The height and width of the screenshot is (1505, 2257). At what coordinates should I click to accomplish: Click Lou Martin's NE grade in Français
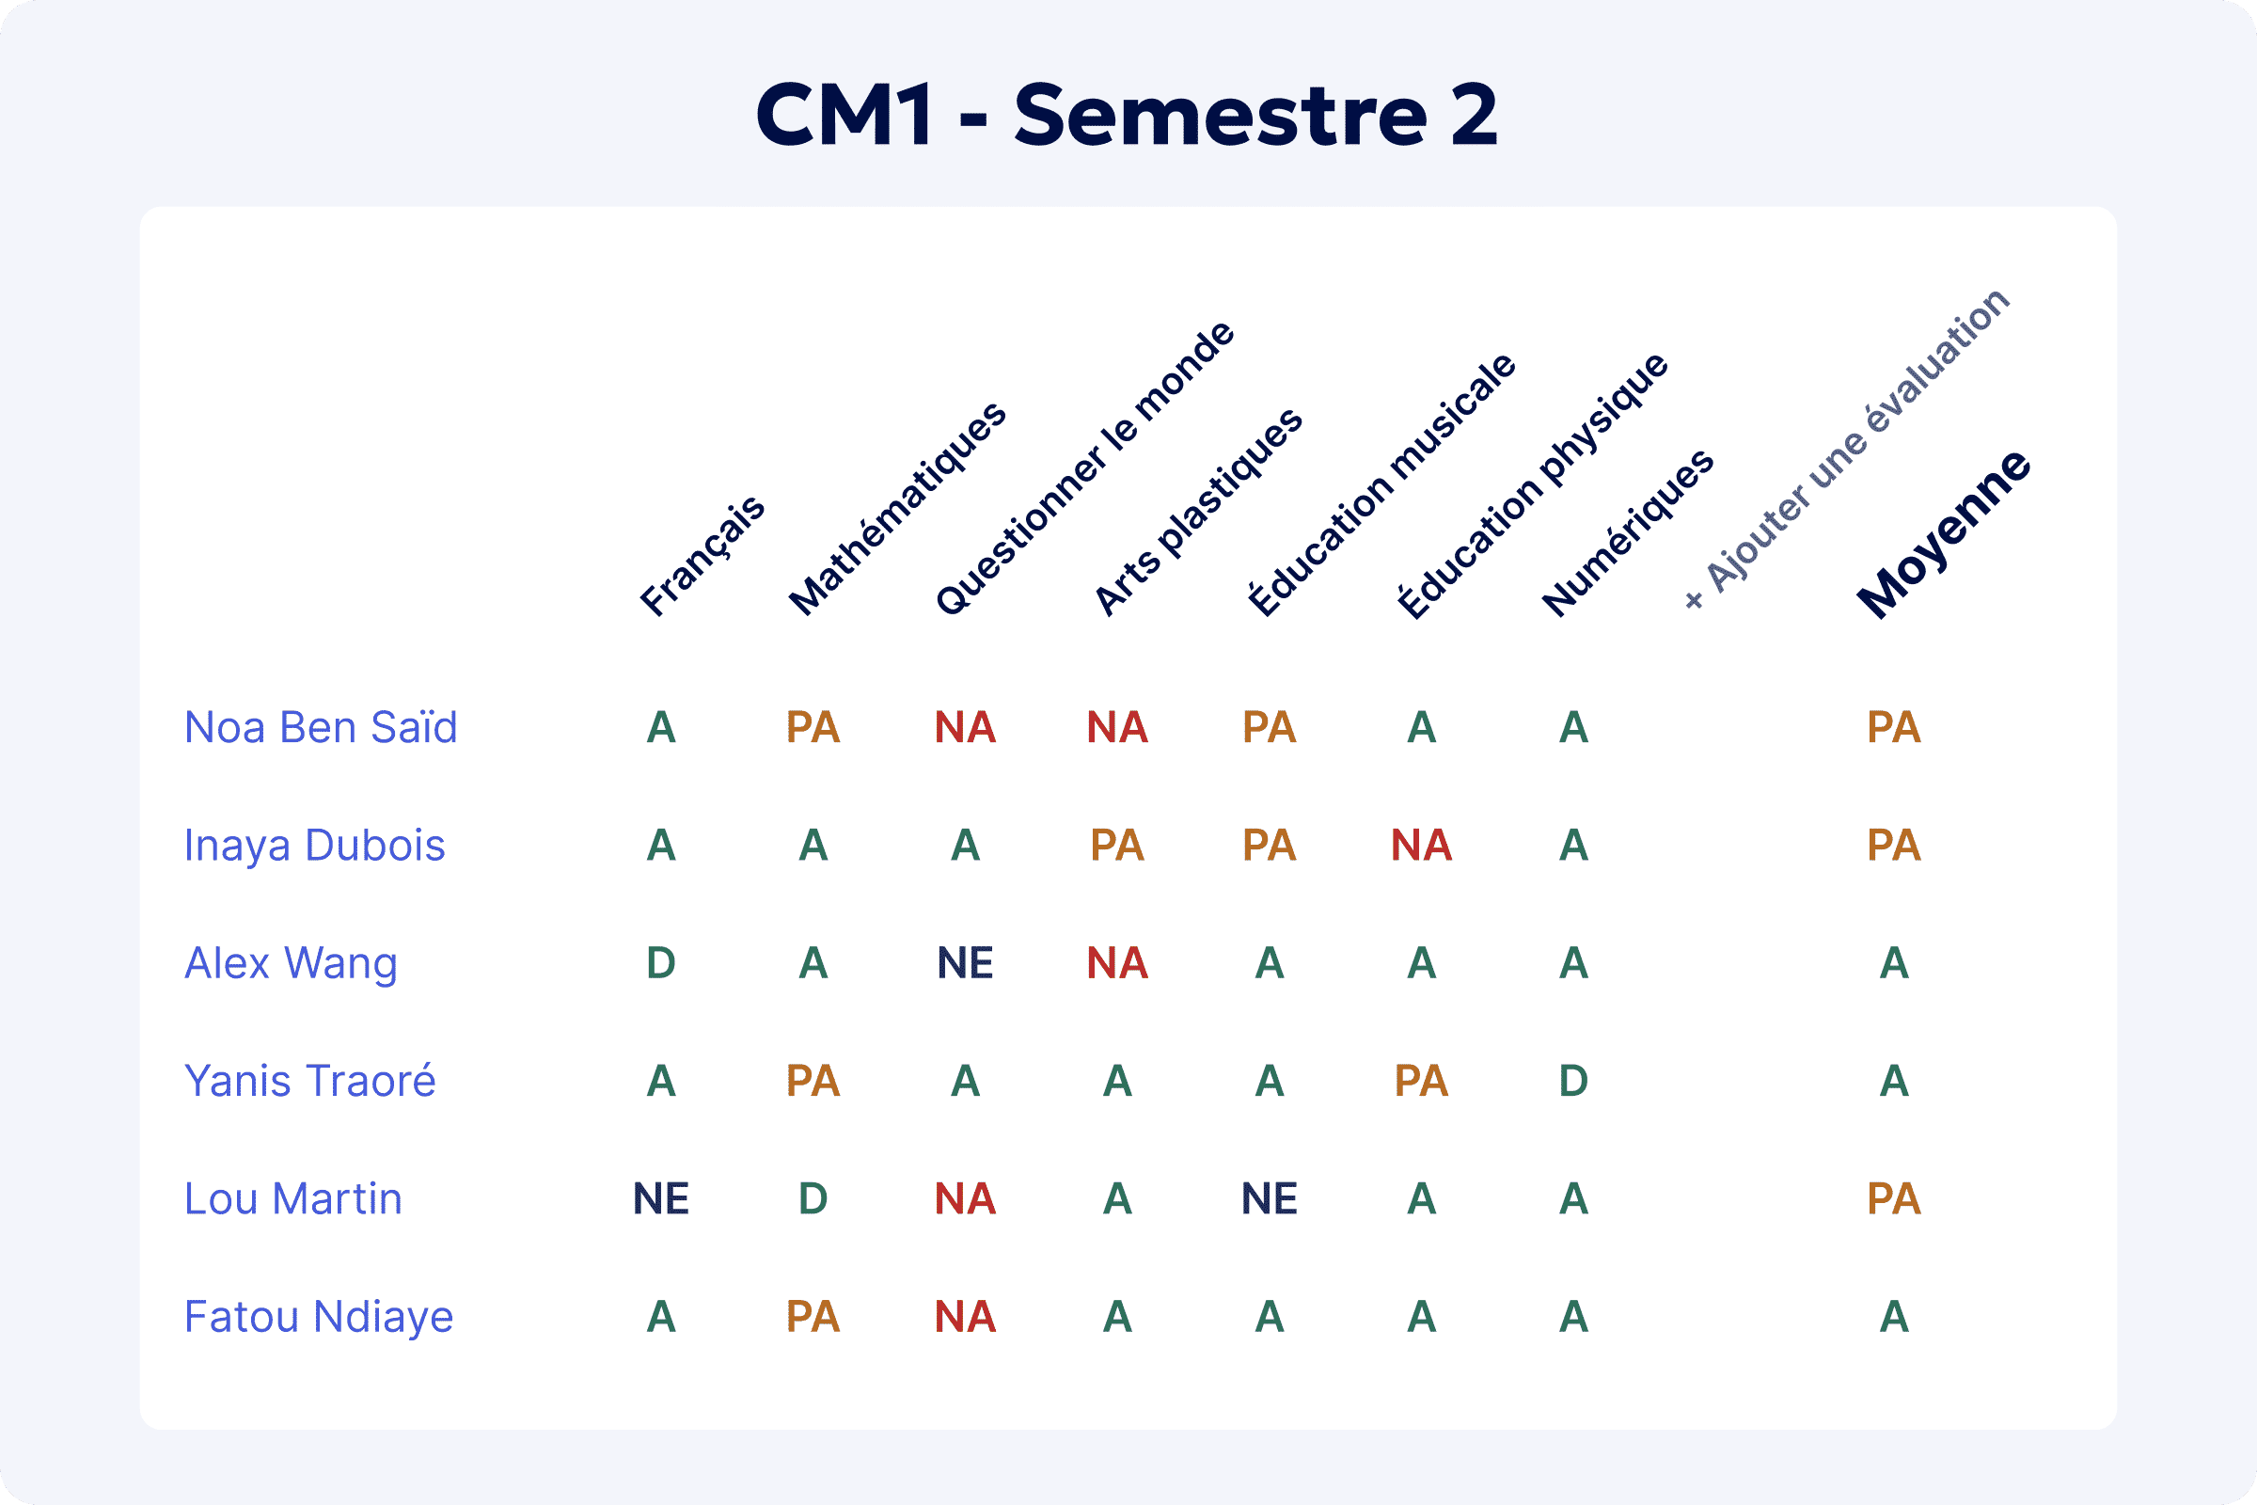tap(661, 1198)
